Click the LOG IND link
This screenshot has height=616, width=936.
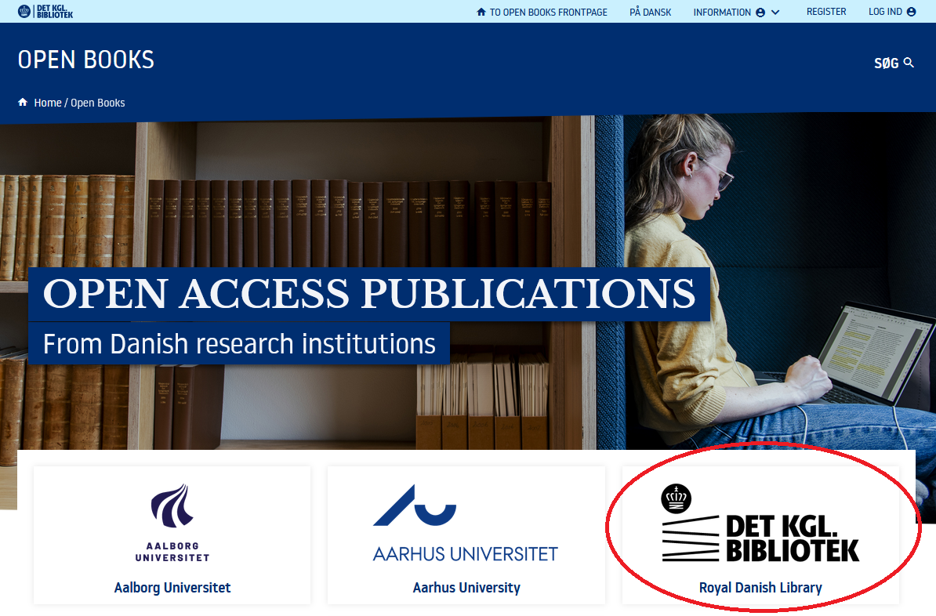pyautogui.click(x=886, y=11)
